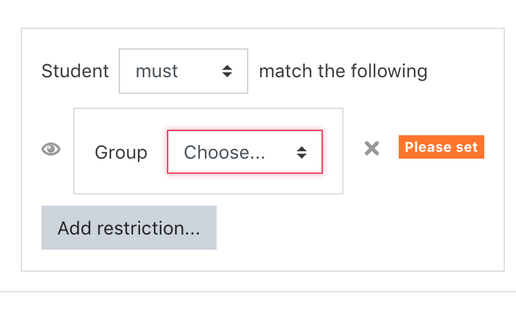
Task: Delete the Group restriction with the X icon
Action: (x=372, y=148)
